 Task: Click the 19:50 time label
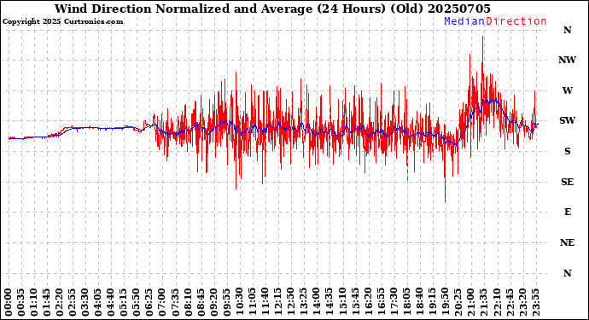click(445, 302)
